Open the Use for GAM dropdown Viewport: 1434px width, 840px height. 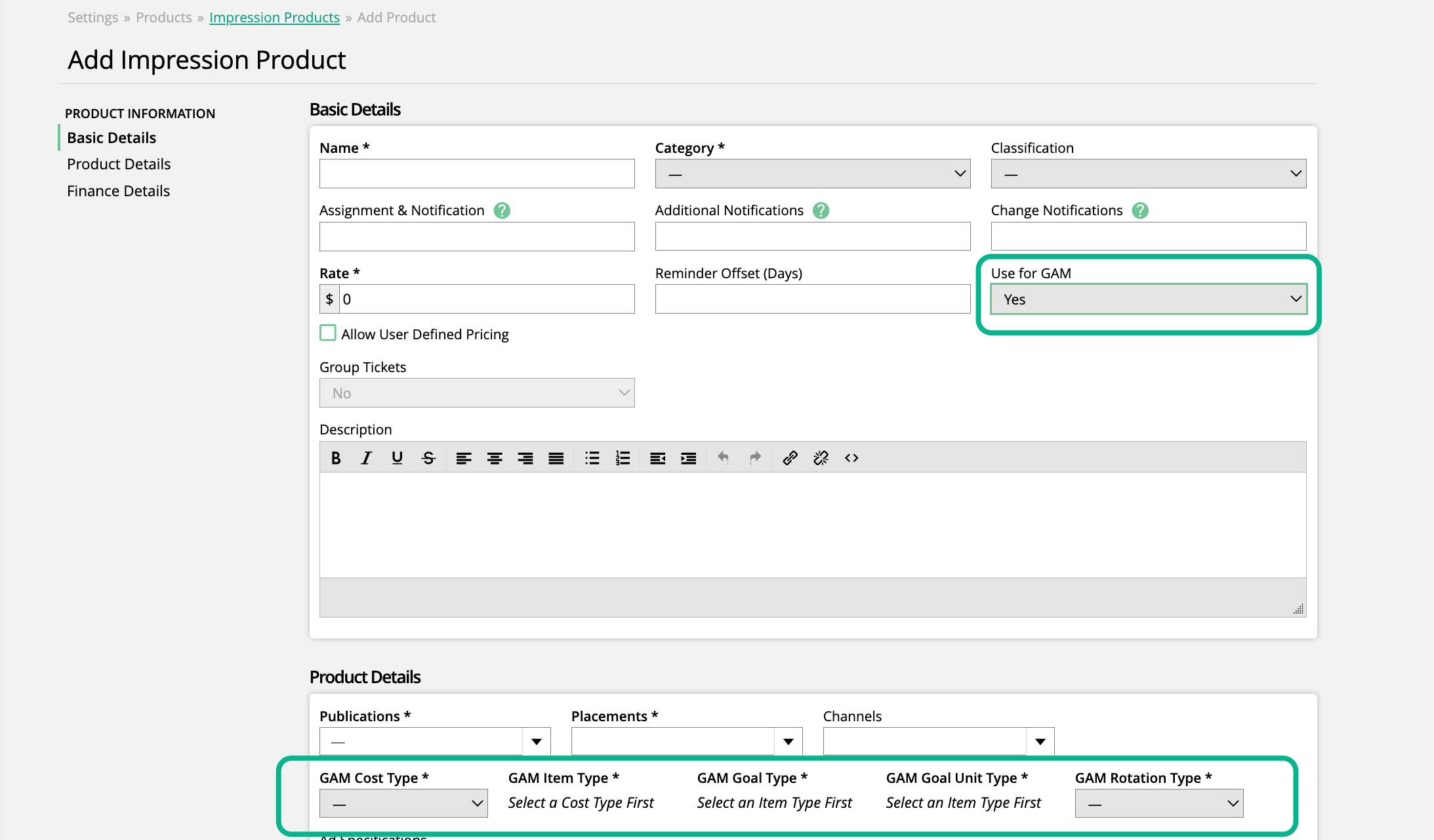(1148, 299)
